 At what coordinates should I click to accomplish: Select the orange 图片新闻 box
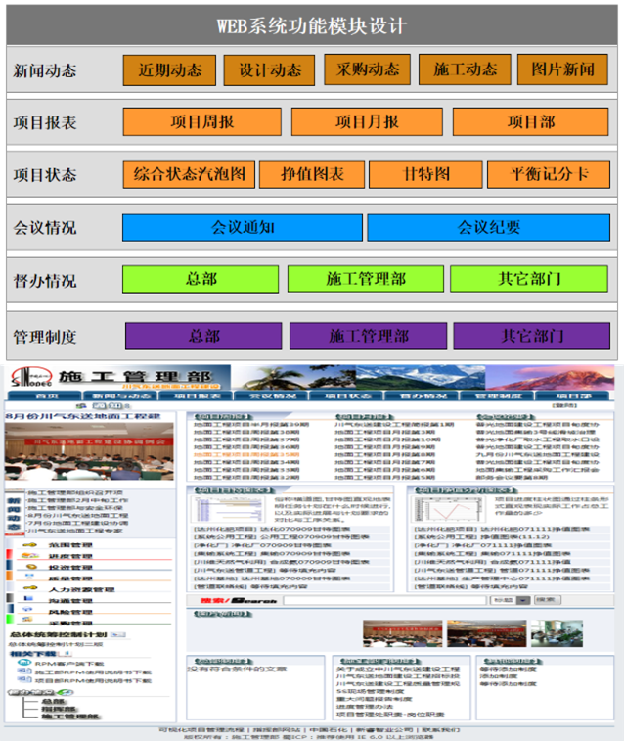[562, 69]
